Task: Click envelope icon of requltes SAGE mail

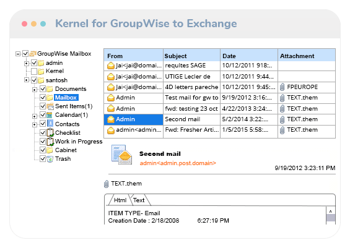Action: (x=111, y=66)
